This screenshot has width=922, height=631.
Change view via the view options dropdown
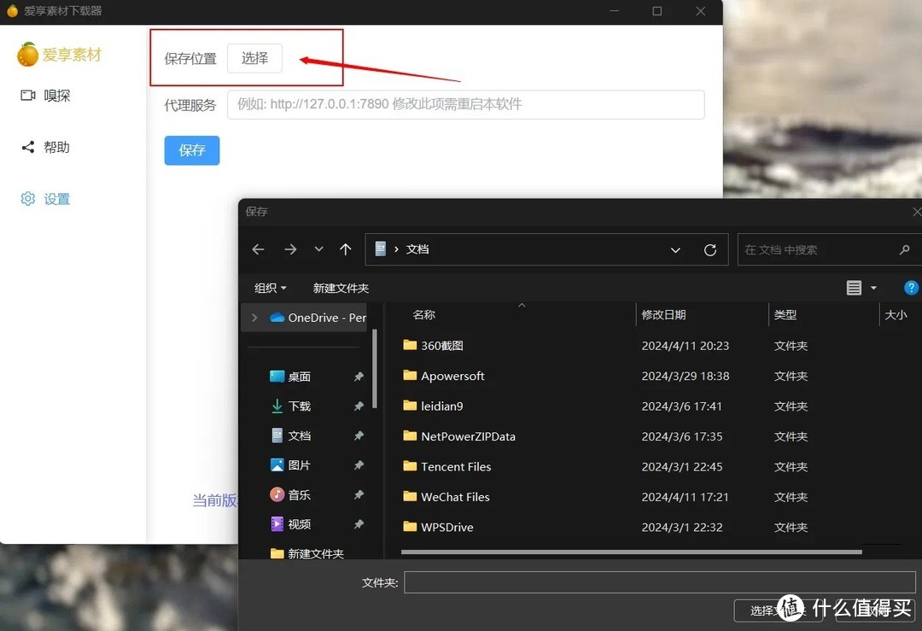click(x=873, y=288)
